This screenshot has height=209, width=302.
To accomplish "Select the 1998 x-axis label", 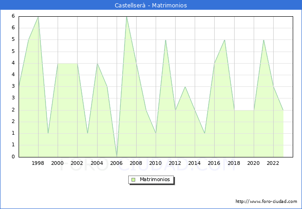I will (38, 163).
